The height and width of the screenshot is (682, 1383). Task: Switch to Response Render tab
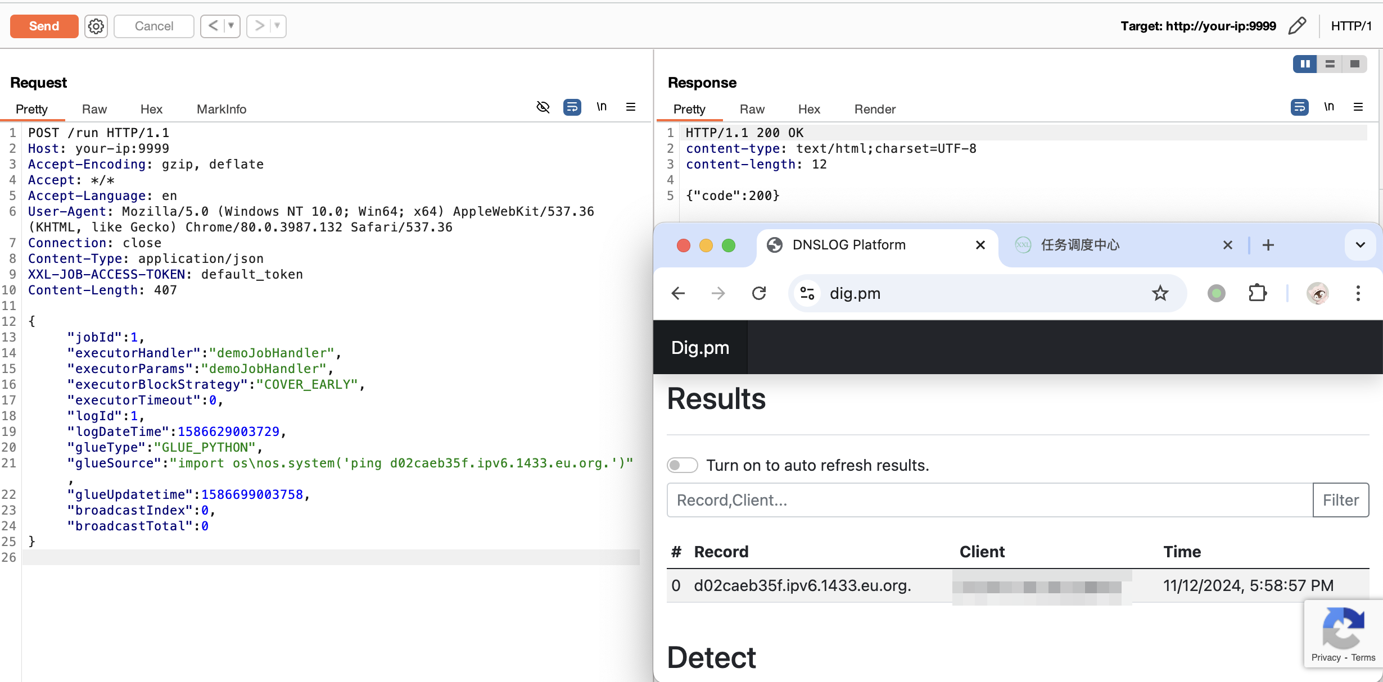[x=874, y=109]
